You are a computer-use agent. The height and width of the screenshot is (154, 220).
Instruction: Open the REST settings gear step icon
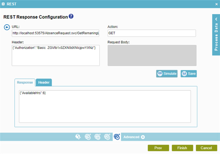pyautogui.click(x=98, y=137)
